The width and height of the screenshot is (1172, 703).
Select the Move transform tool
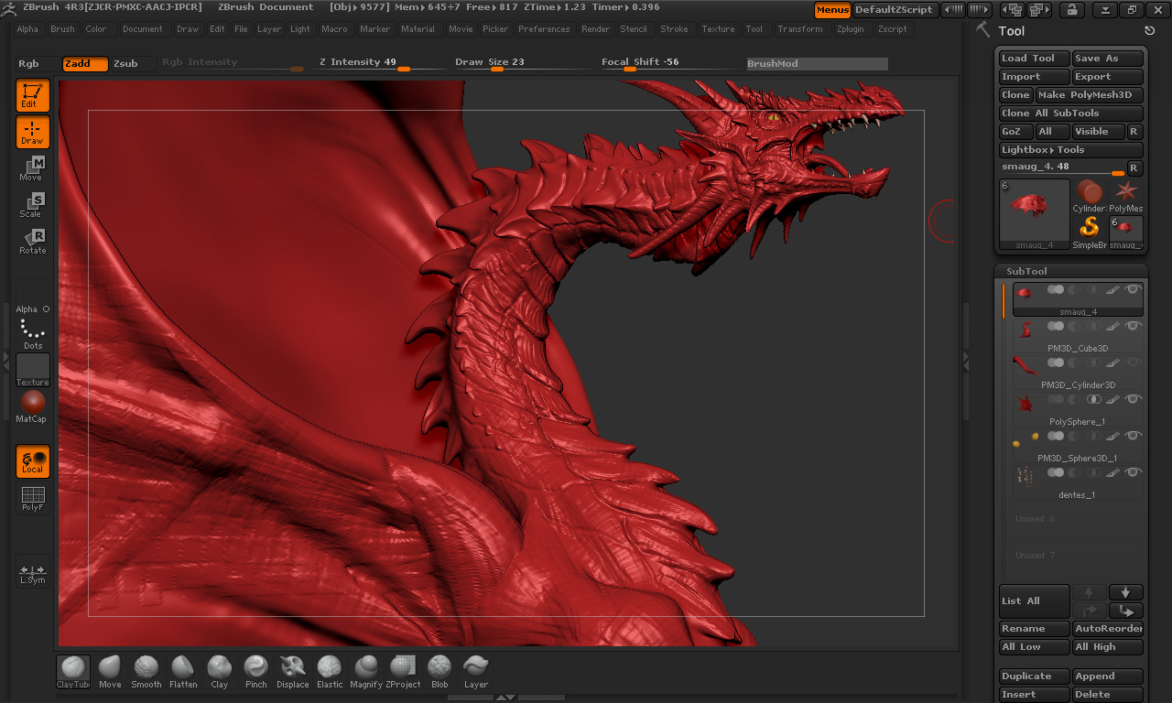click(32, 168)
